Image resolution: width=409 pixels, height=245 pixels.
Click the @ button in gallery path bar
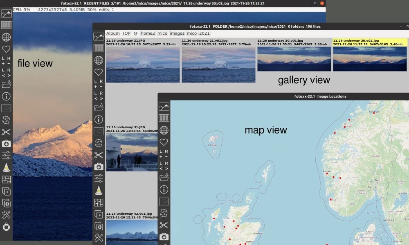coord(135,33)
